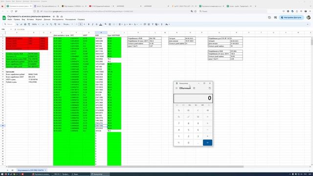Insert a chart from toolbar

[x=149, y=24]
